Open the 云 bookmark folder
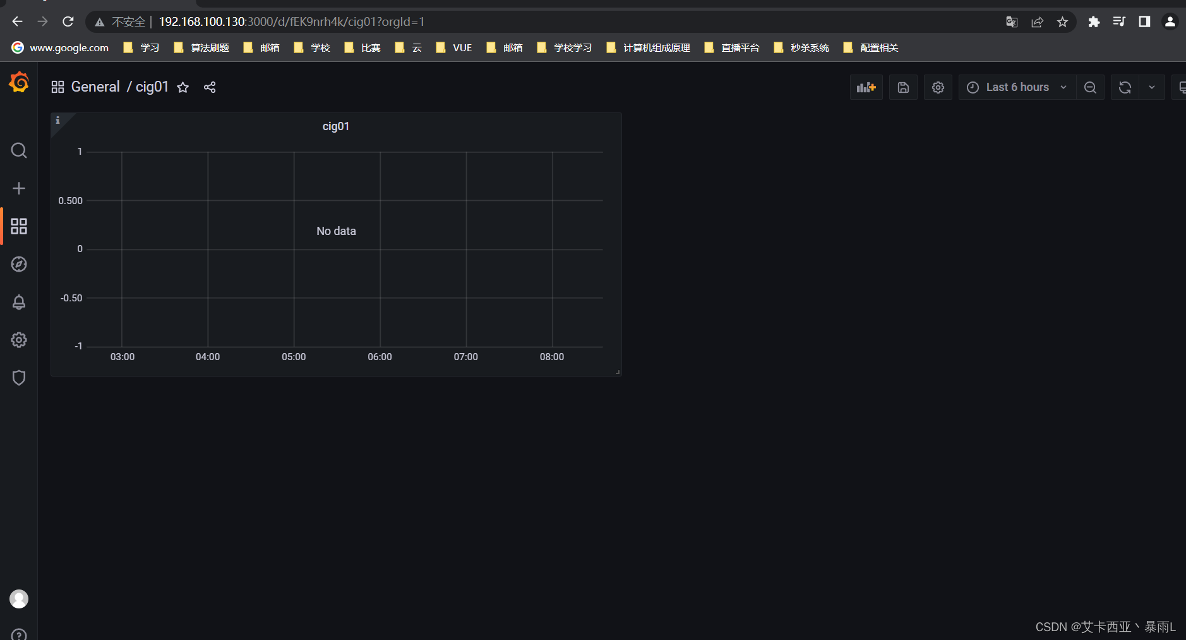The image size is (1186, 640). [x=408, y=47]
